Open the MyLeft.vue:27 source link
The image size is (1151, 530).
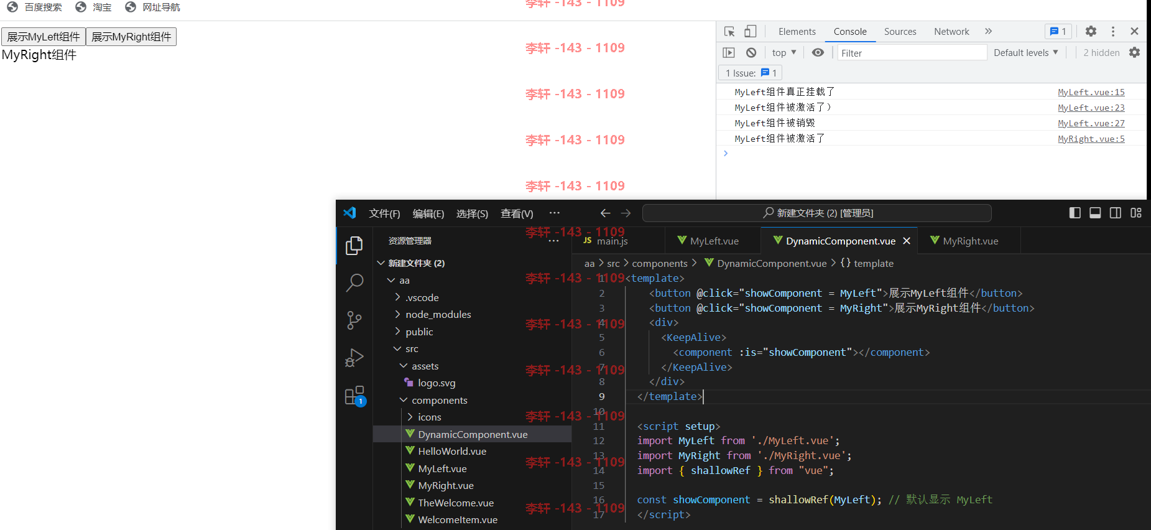click(1091, 123)
